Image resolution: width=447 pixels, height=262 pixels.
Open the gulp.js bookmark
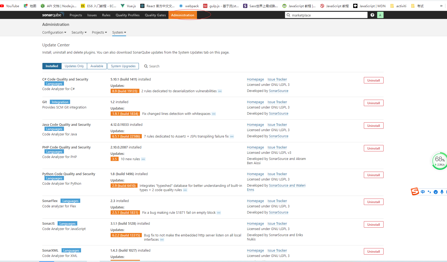point(221,6)
